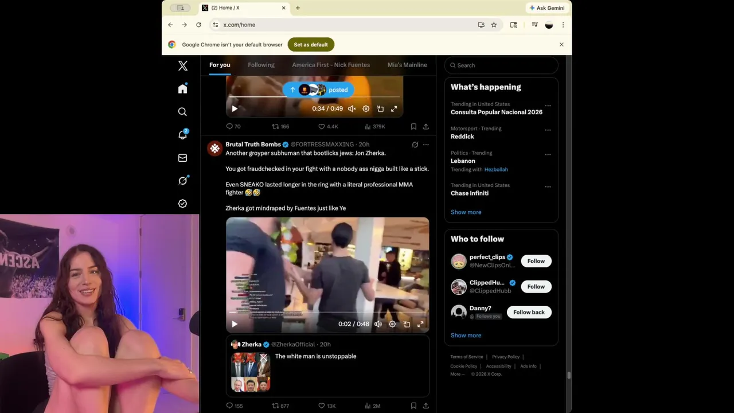734x413 pixels.
Task: Open Hezbollah trending link
Action: coord(496,169)
